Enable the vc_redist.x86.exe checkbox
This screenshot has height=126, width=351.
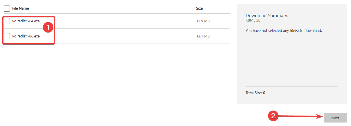click(7, 36)
